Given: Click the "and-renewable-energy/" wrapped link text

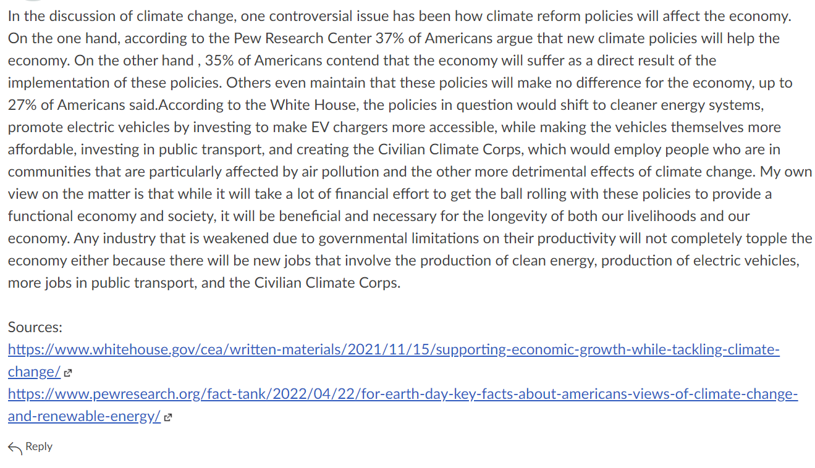Looking at the screenshot, I should click(x=85, y=417).
